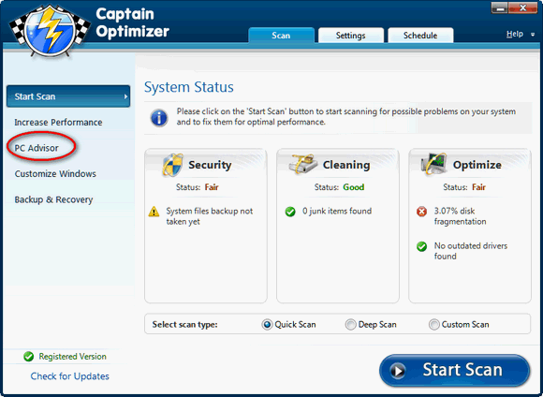Click '0 junk items found' text
The image size is (543, 397).
(337, 211)
